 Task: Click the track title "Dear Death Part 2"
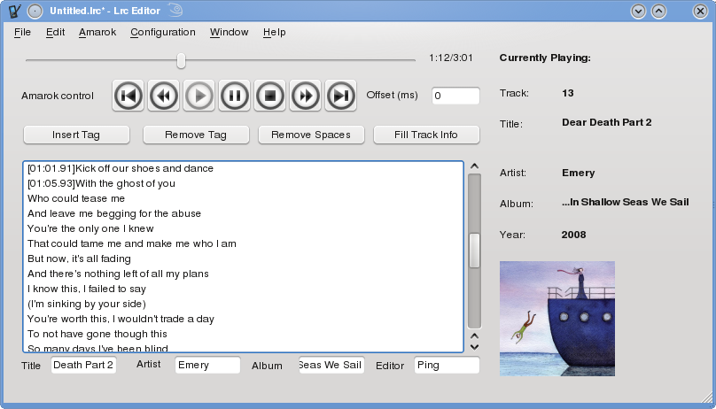coord(606,122)
